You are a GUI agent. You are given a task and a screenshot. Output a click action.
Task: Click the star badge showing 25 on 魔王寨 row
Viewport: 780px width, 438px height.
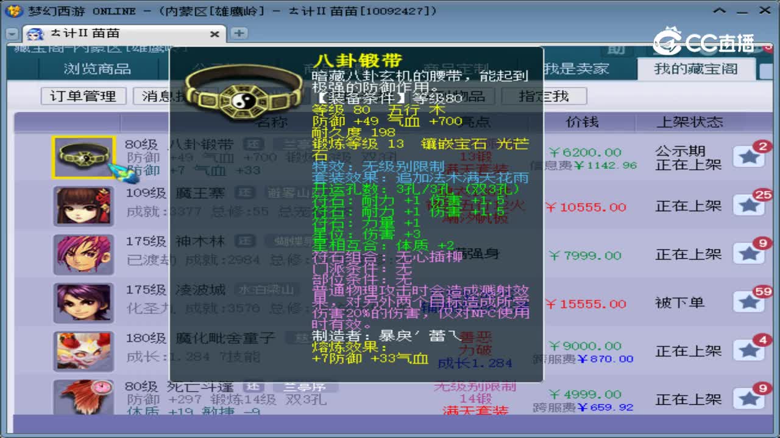pyautogui.click(x=749, y=206)
